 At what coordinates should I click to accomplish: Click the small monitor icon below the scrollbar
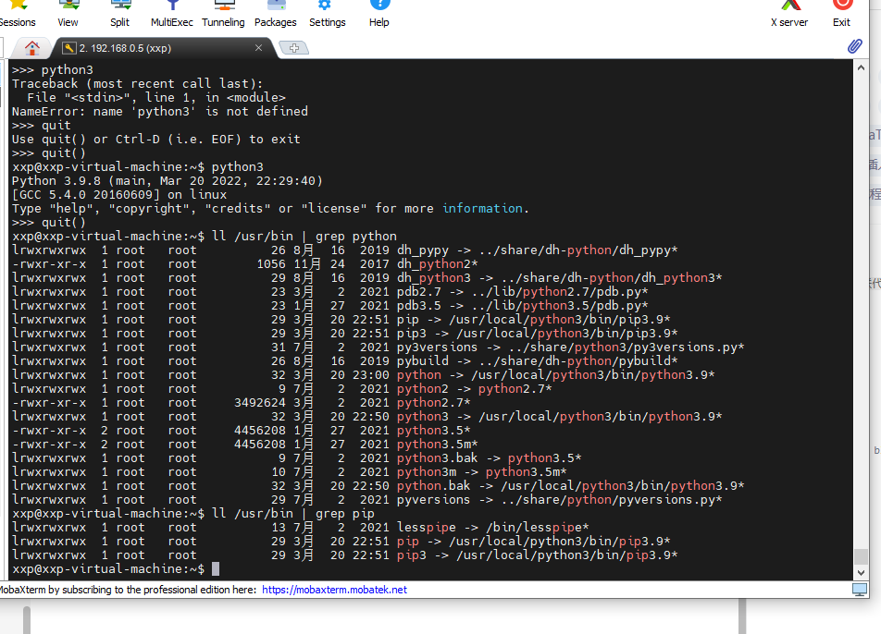click(x=860, y=589)
